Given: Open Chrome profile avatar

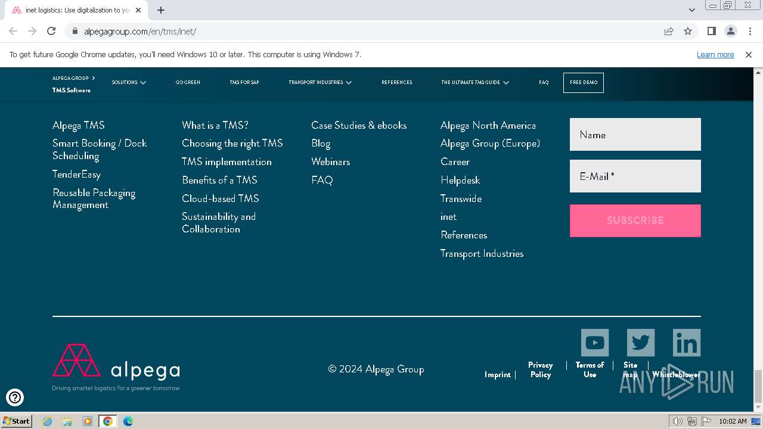Looking at the screenshot, I should point(730,31).
